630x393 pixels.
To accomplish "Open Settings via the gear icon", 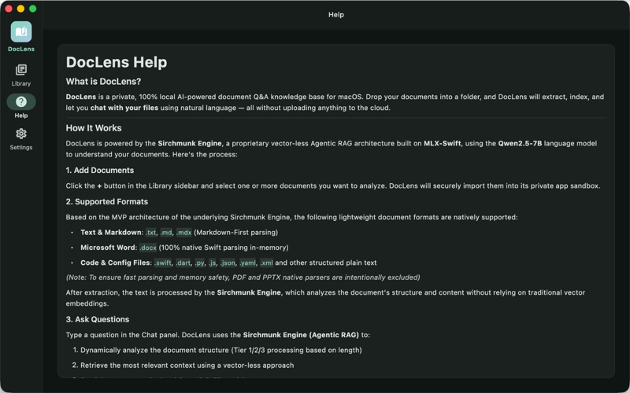I will [x=21, y=134].
